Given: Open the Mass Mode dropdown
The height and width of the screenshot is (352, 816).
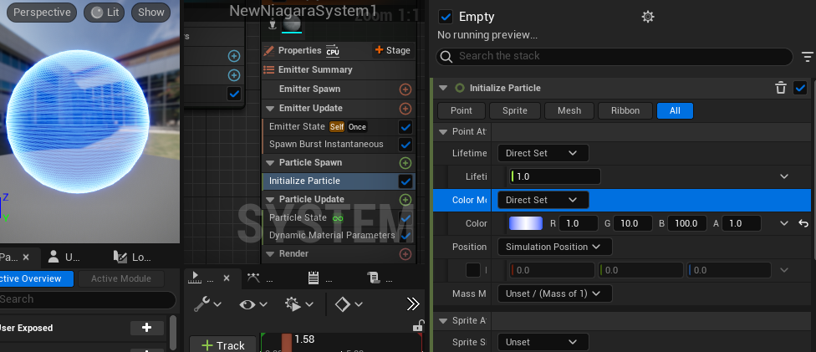Looking at the screenshot, I should pyautogui.click(x=555, y=293).
